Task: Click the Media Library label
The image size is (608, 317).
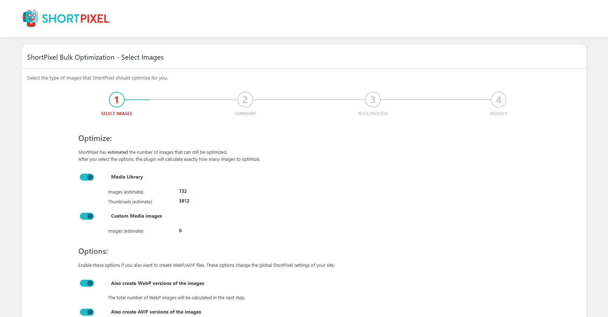Action: pos(127,177)
